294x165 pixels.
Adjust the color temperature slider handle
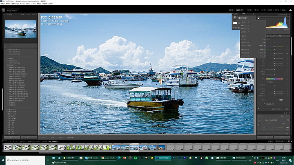pos(274,47)
